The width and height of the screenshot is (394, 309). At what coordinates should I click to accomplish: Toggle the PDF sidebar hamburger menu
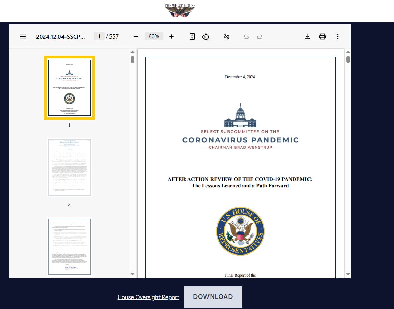pyautogui.click(x=23, y=37)
